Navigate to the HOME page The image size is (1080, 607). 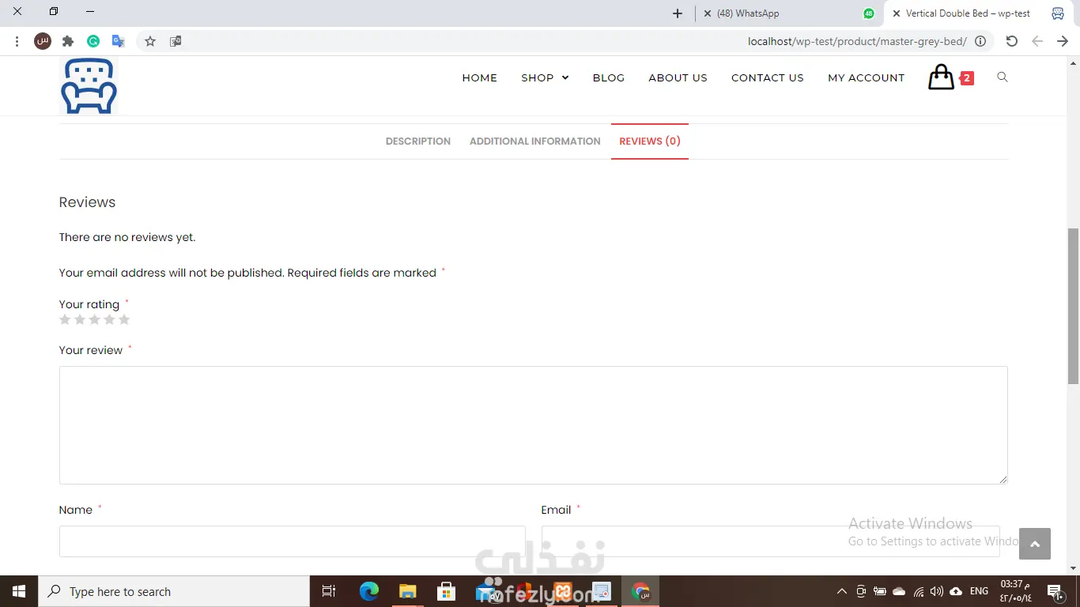tap(480, 77)
